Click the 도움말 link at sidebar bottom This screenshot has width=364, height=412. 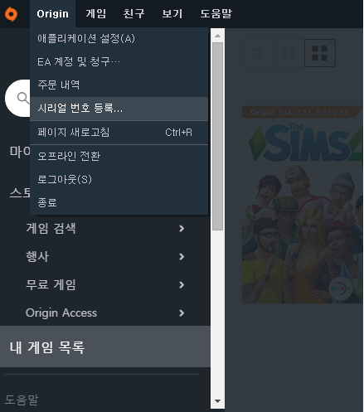22,400
